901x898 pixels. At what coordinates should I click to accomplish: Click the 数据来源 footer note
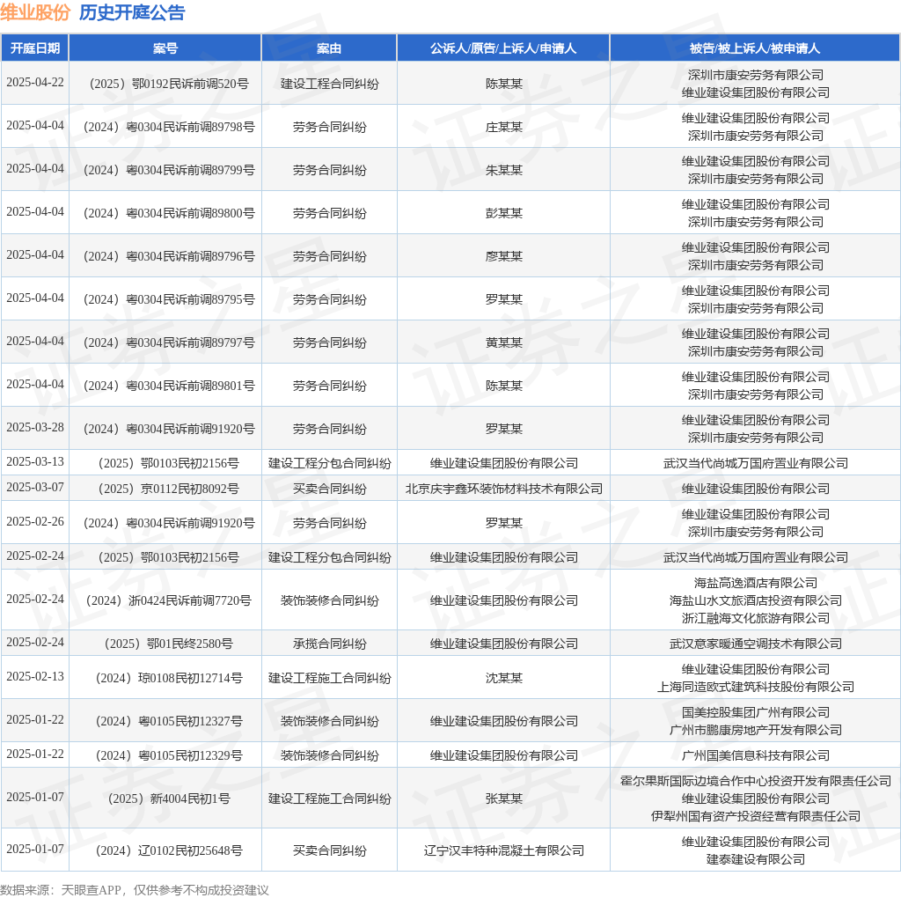click(x=135, y=890)
